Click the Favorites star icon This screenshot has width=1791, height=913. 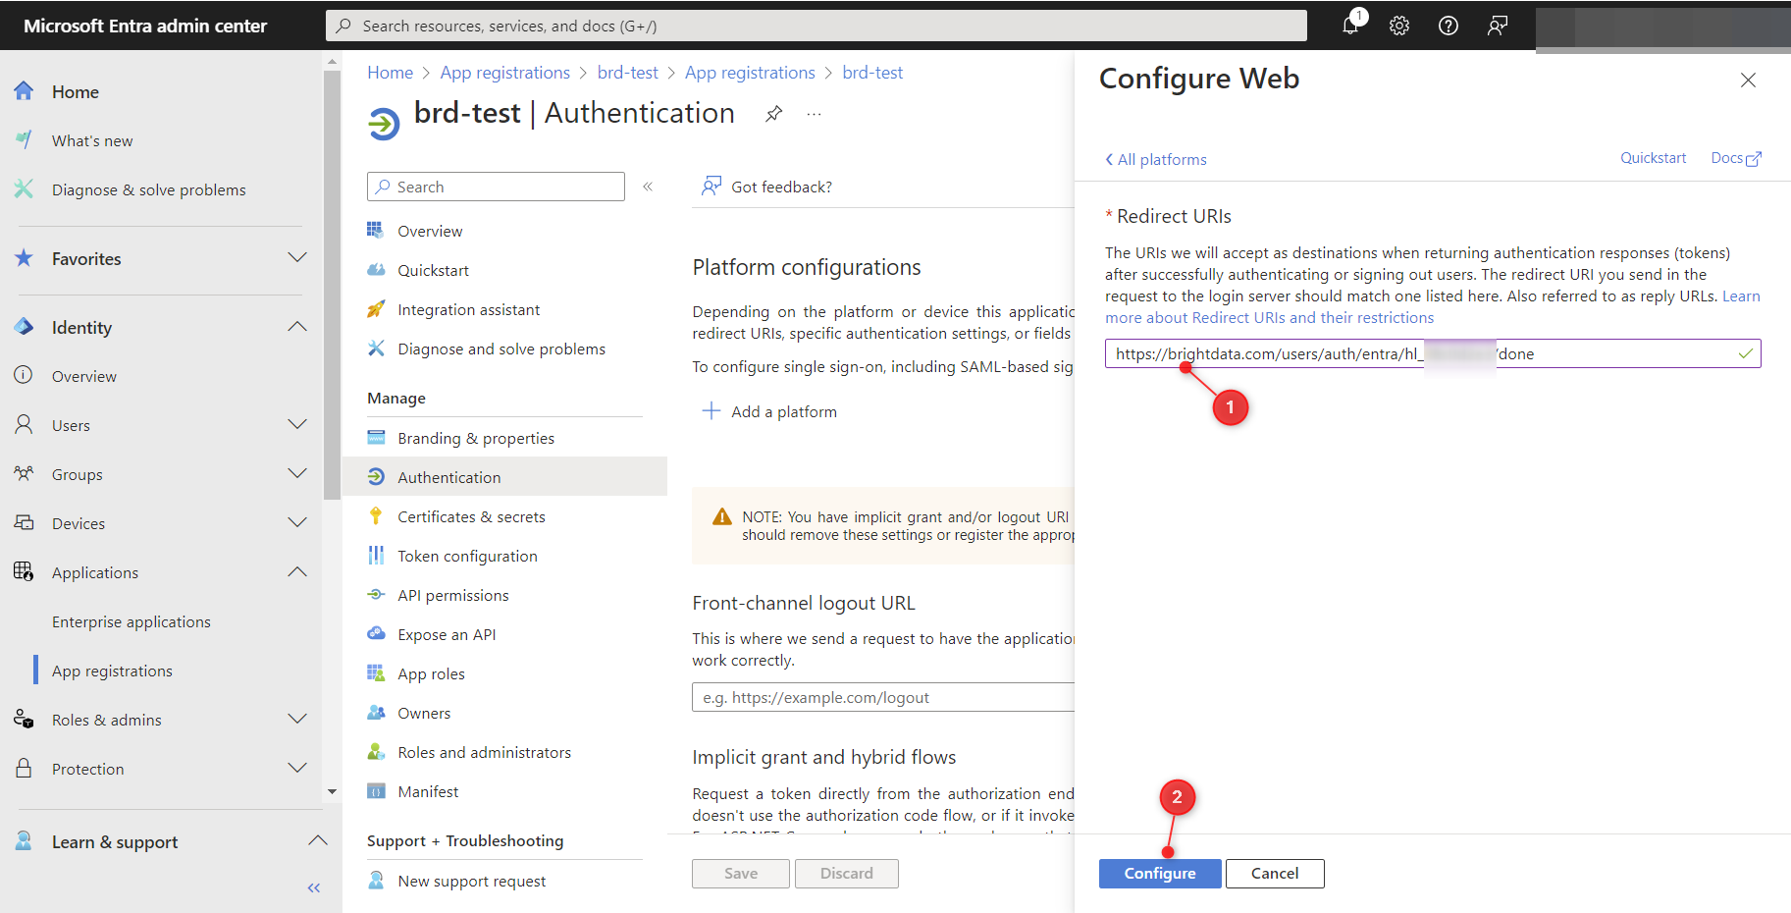click(x=25, y=258)
